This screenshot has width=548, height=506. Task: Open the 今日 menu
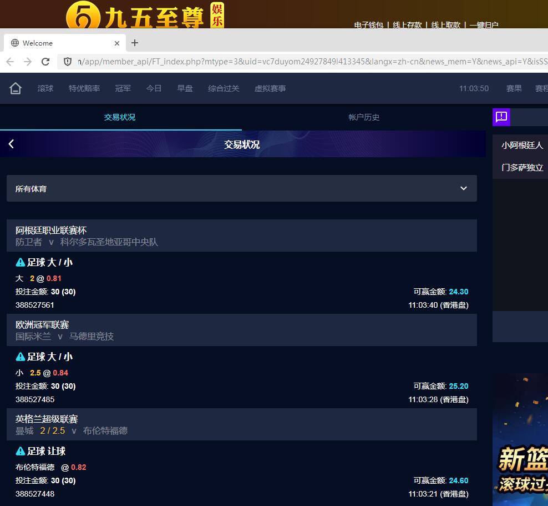click(x=154, y=88)
